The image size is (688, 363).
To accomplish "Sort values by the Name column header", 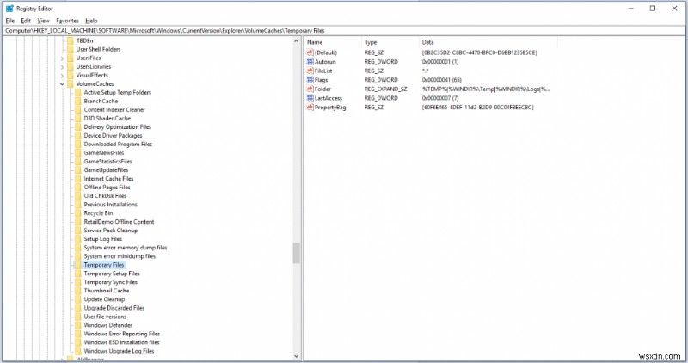I will coord(333,42).
